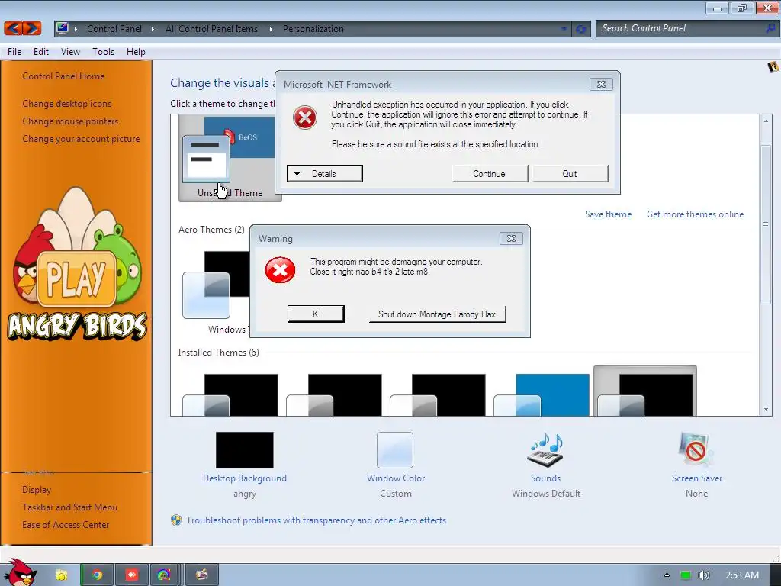This screenshot has height=586, width=781.
Task: Open the Help menu
Action: (136, 52)
